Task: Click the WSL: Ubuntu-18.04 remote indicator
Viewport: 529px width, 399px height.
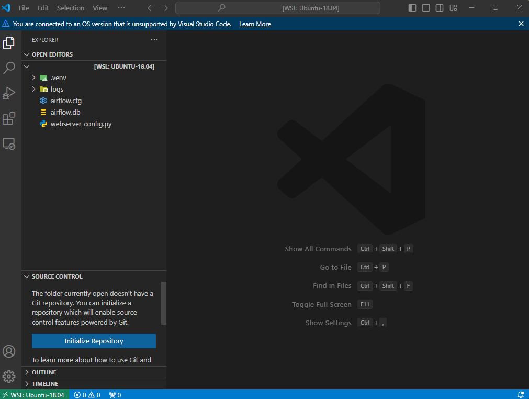Action: [33, 395]
